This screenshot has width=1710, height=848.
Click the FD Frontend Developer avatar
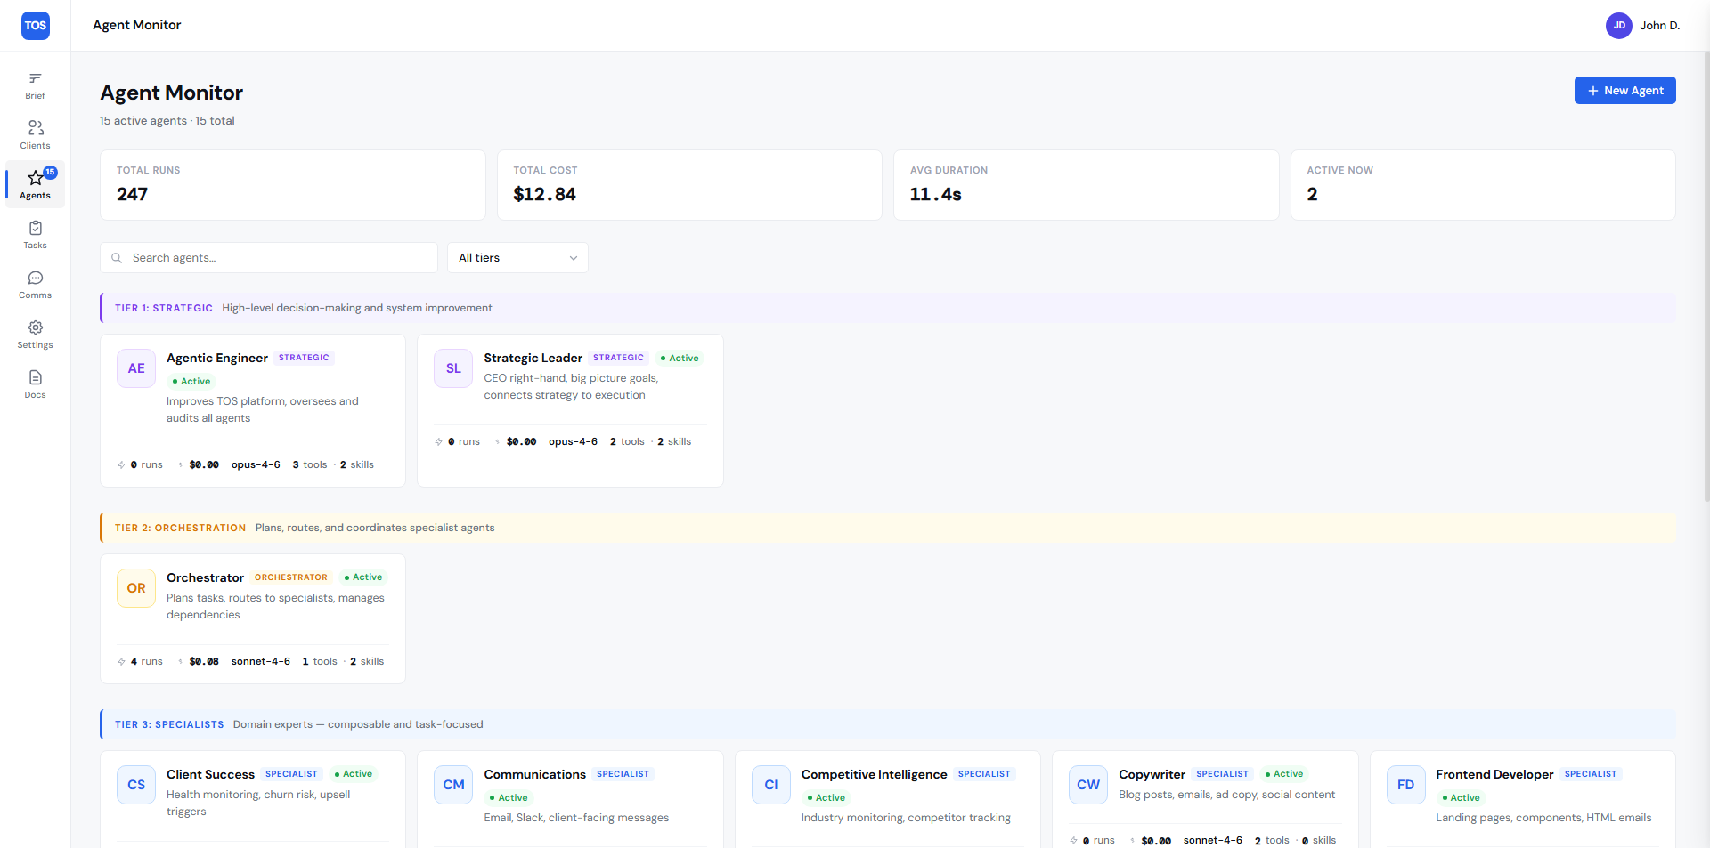[1406, 785]
